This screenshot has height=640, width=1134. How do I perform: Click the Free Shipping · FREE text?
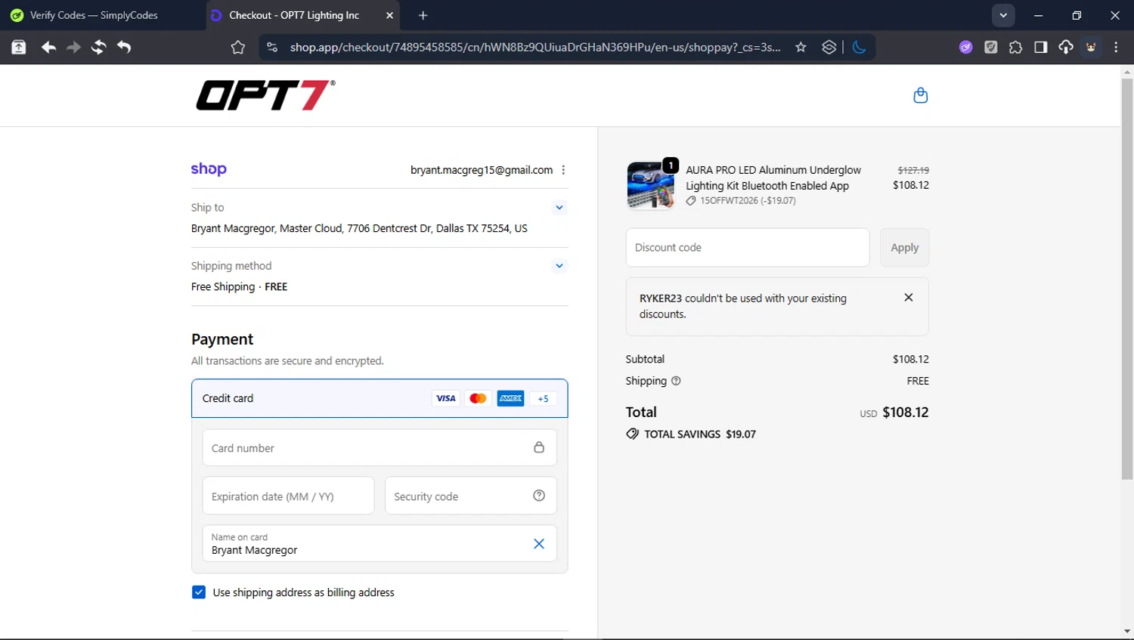pyautogui.click(x=239, y=286)
